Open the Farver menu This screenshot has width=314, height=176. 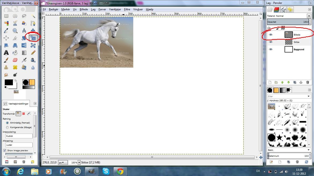[102, 9]
